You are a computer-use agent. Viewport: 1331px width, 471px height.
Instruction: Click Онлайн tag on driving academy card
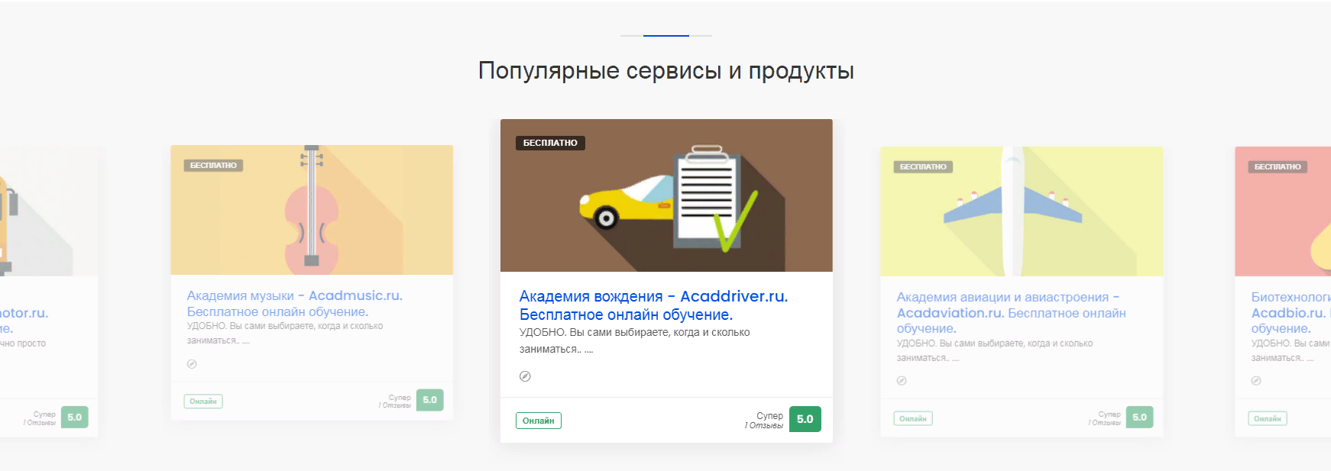coord(538,421)
